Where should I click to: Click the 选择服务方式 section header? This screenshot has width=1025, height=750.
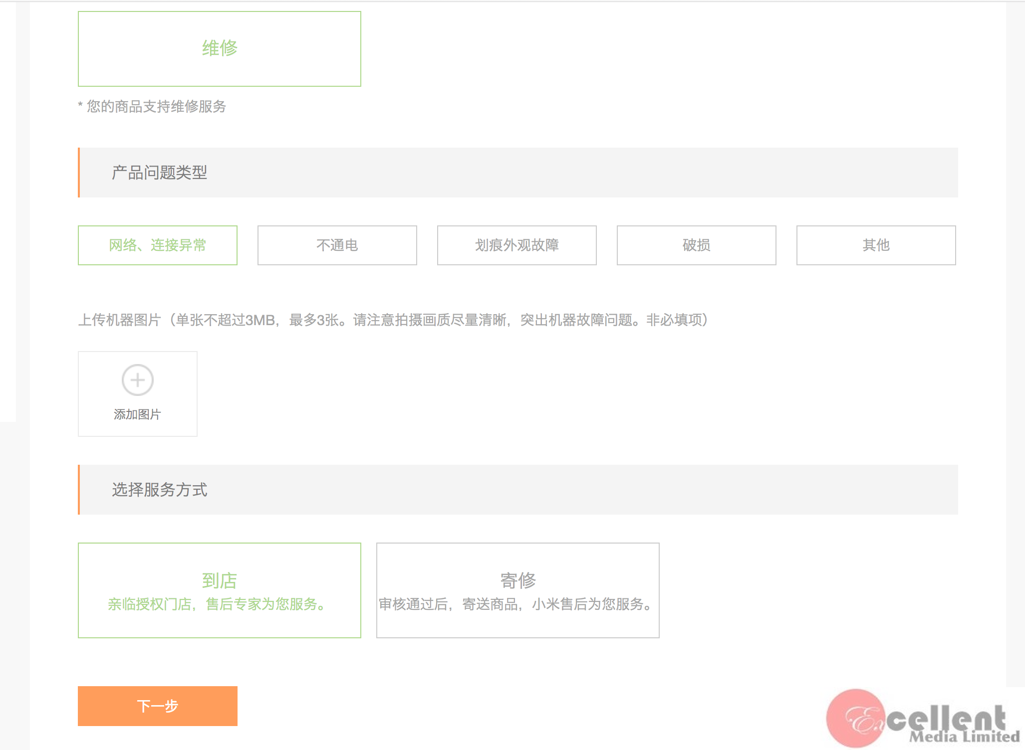159,490
